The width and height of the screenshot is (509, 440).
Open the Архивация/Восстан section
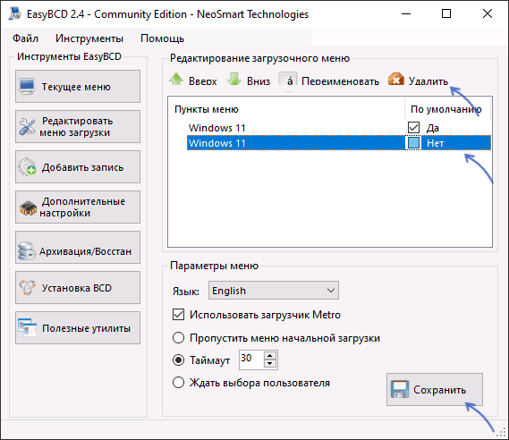tap(78, 248)
